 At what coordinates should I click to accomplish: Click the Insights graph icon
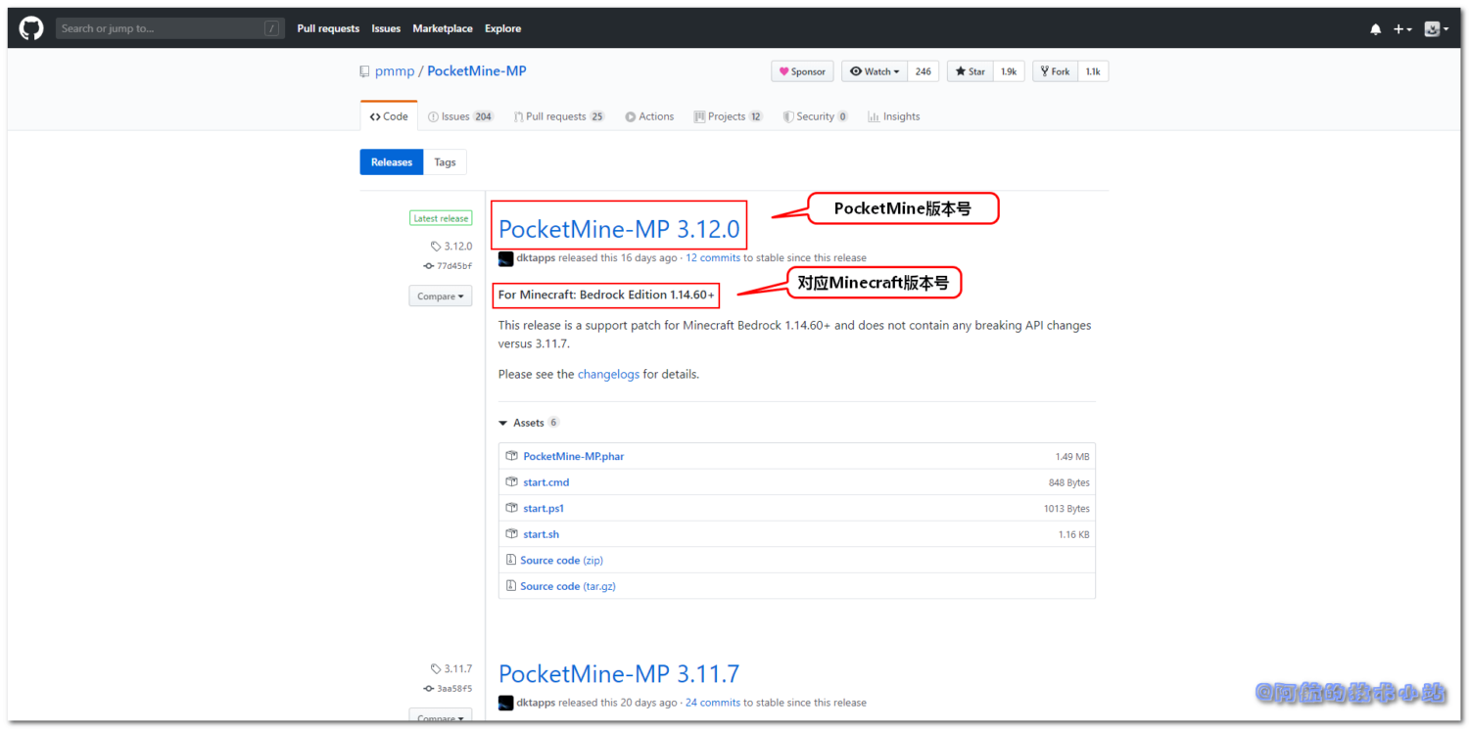pos(872,115)
